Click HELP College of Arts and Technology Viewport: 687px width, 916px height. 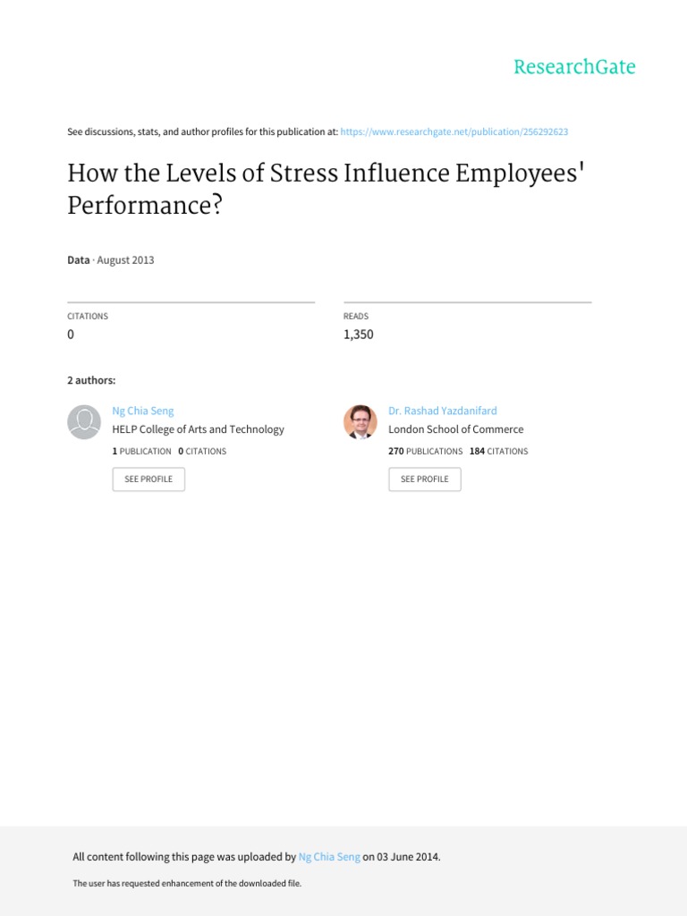198,429
